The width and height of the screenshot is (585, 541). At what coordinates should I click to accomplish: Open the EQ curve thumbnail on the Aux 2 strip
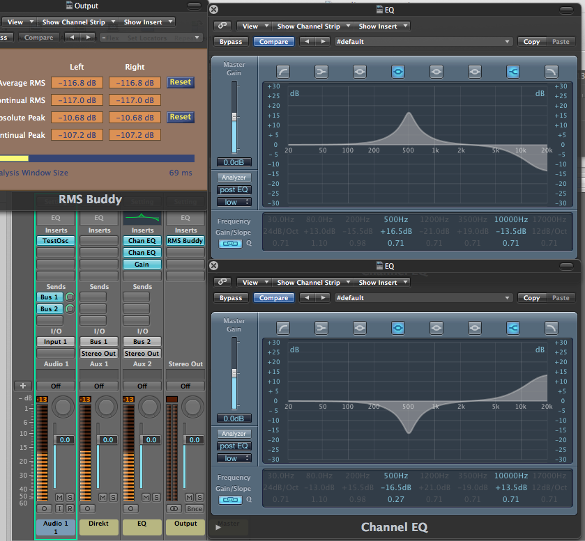pos(142,218)
